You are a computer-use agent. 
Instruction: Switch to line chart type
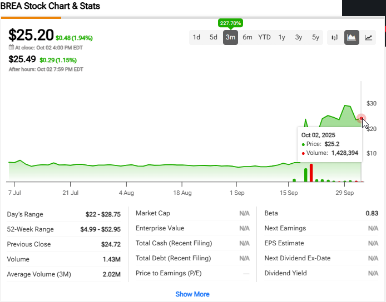coord(368,37)
